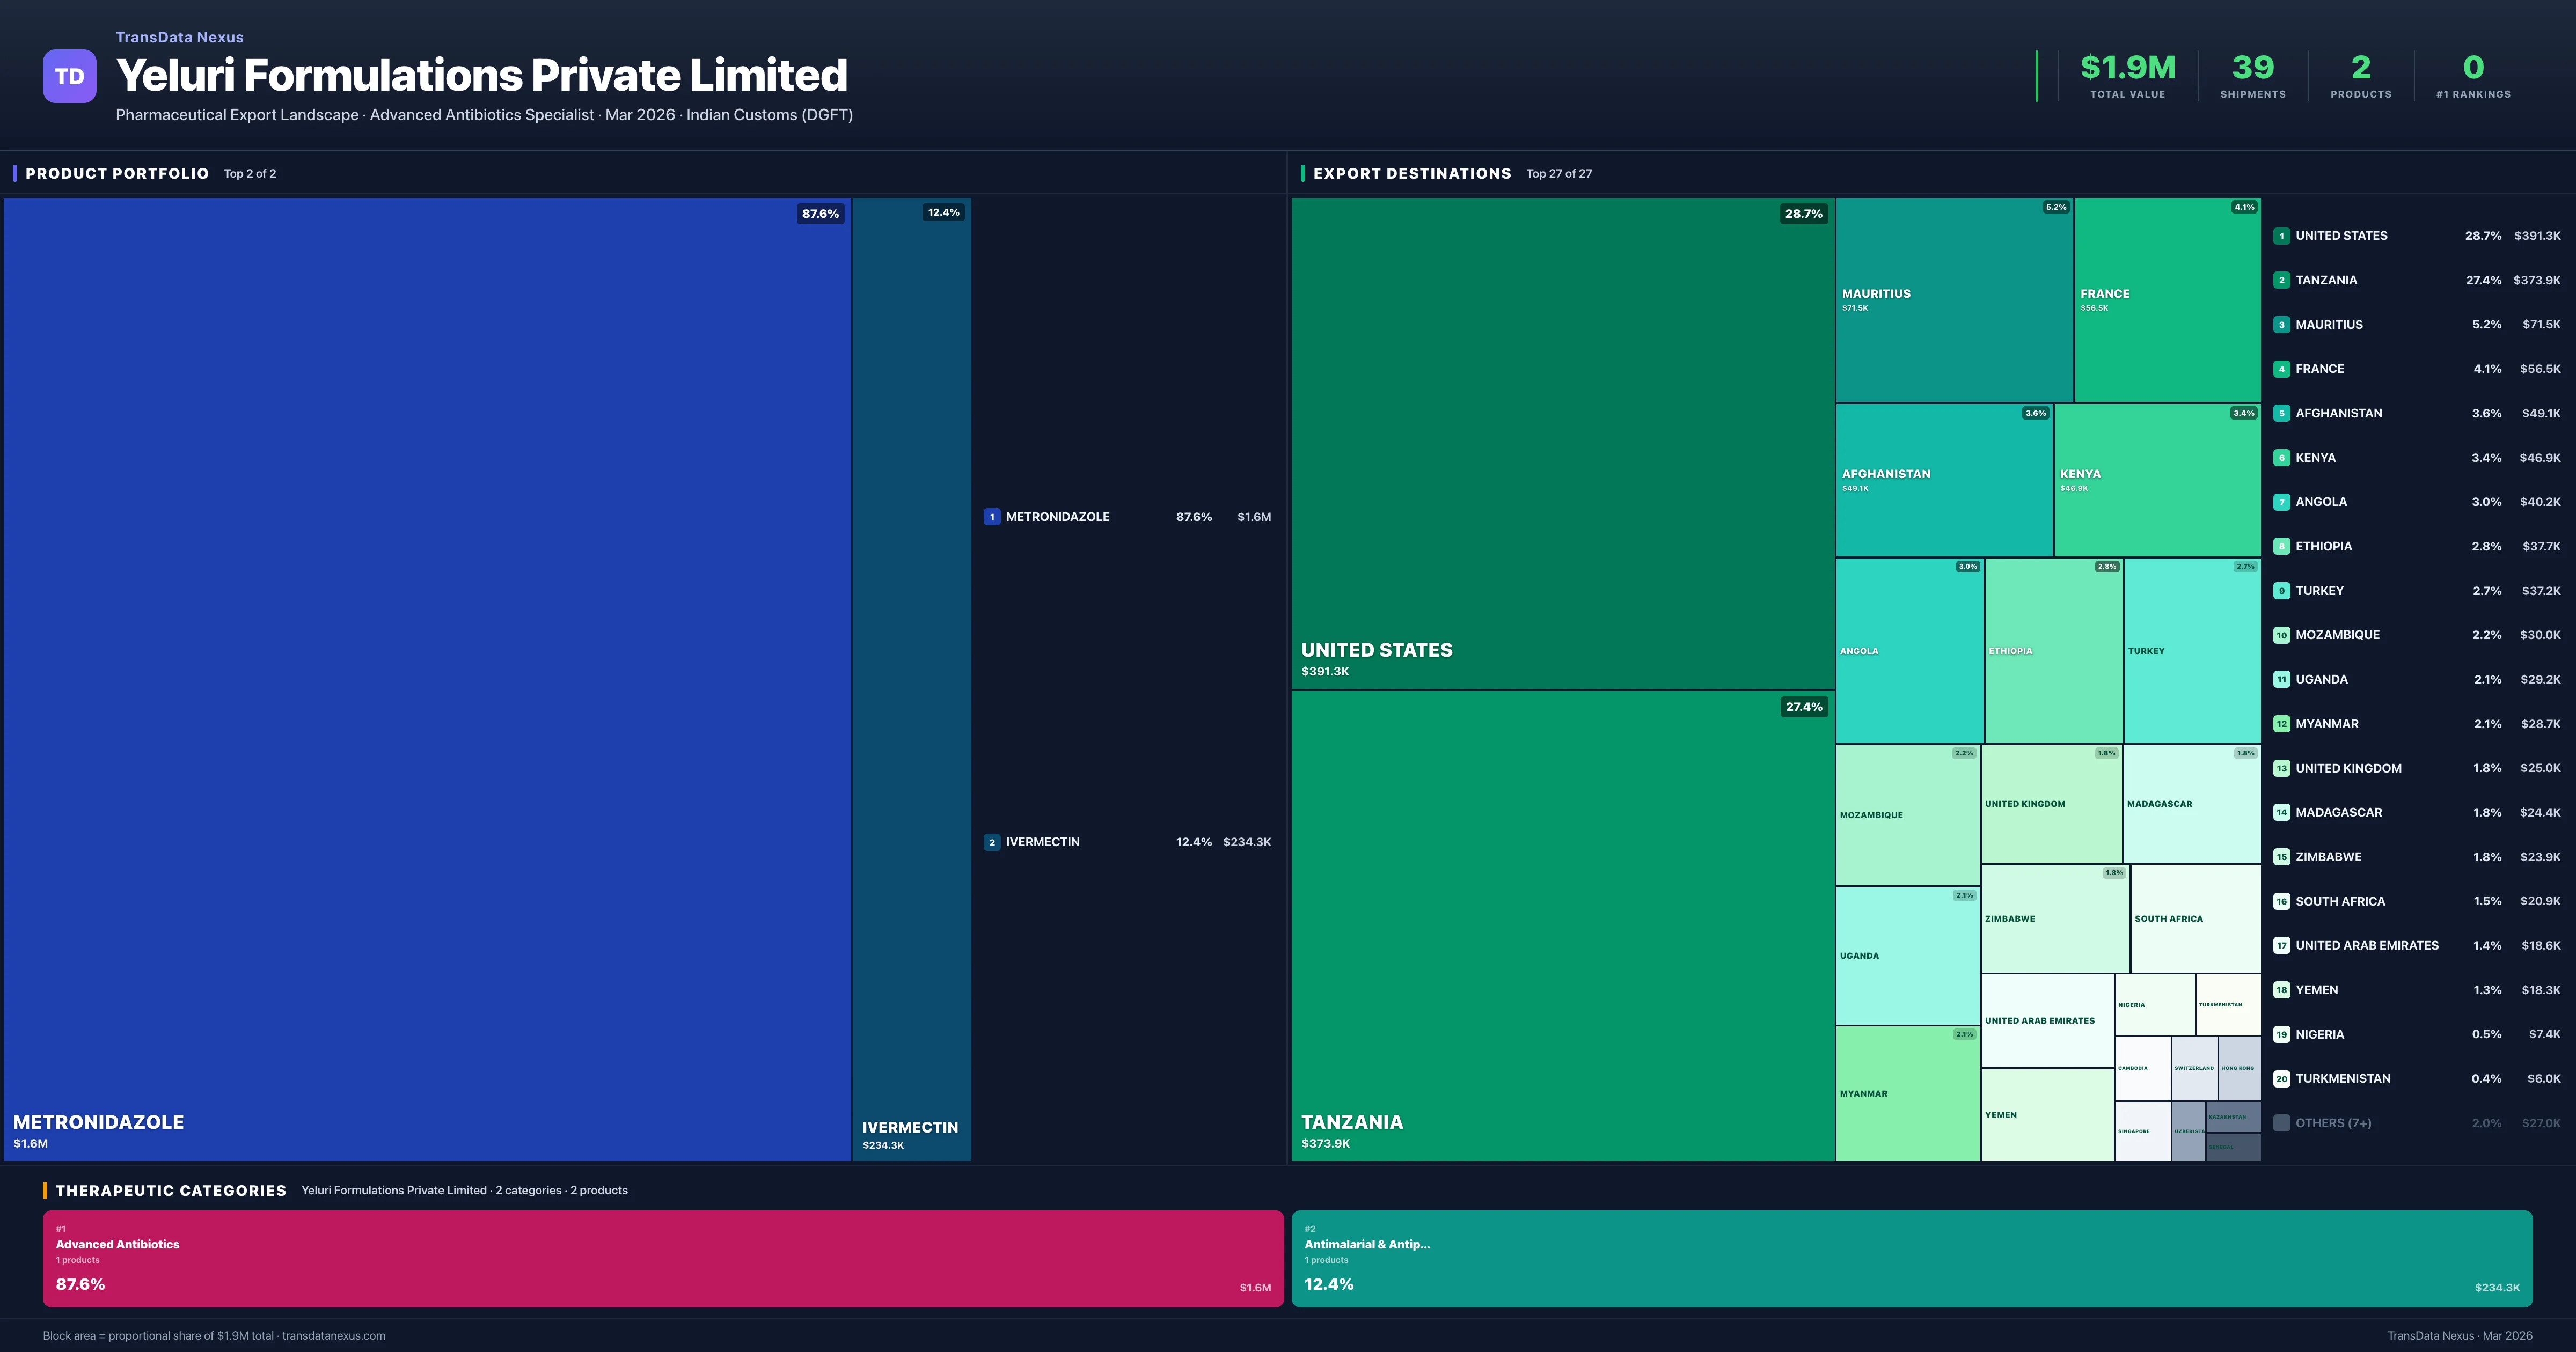Open the Advanced Antibiotics category card

662,1258
